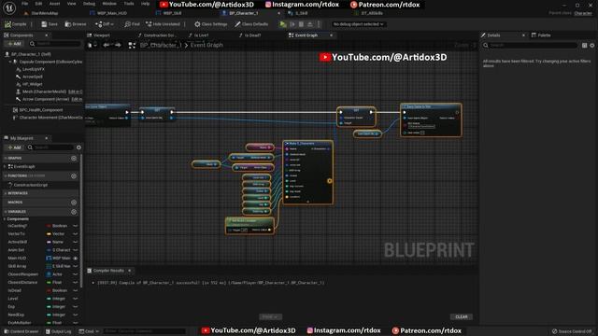Open Class Settings
This screenshot has height=336, width=598.
pyautogui.click(x=210, y=24)
